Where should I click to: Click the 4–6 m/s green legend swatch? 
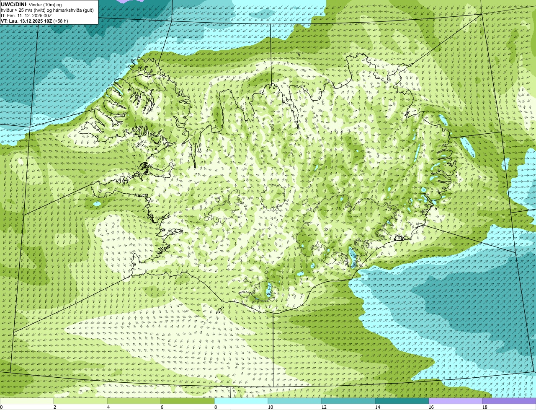tap(134, 401)
